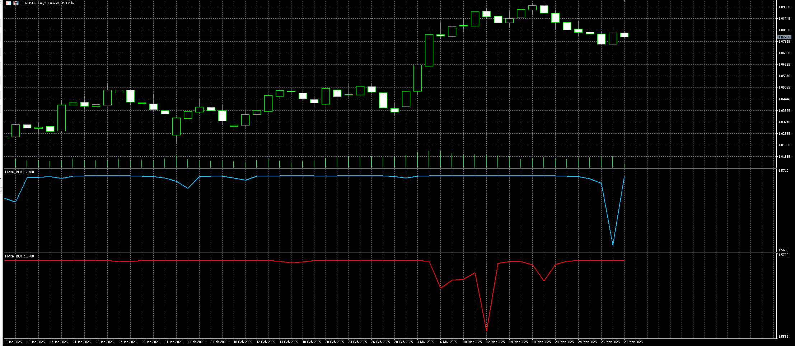Click the 1.5710 indicator scale value
Viewport: 795px width, 346px height.
[783, 171]
